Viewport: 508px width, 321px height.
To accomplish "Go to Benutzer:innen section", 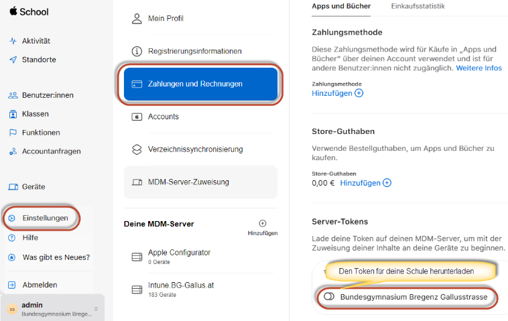I will [48, 95].
